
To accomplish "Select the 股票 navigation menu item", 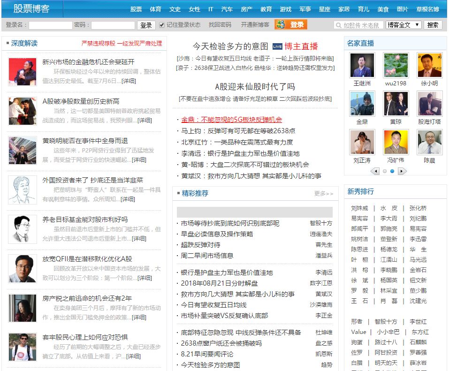I will point(136,9).
